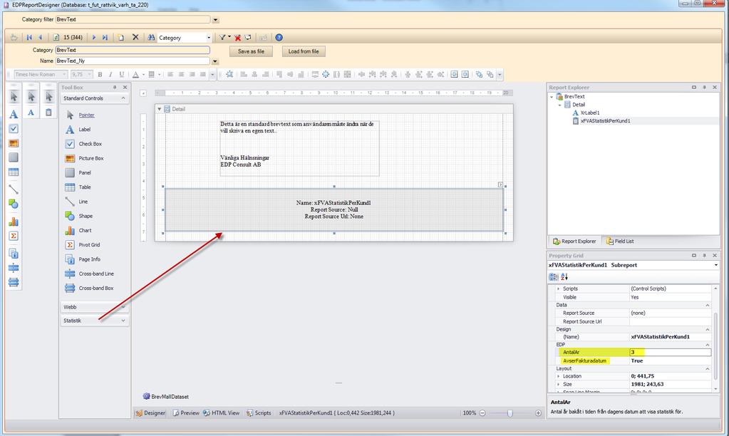Delete current record with X icon
The image size is (729, 436).
[135, 37]
